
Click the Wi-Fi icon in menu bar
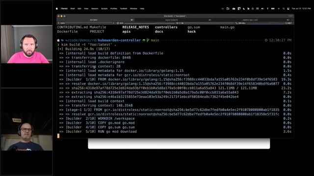point(279,9)
